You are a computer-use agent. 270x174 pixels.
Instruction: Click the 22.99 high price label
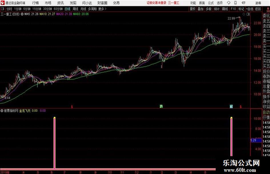[x=231, y=19]
